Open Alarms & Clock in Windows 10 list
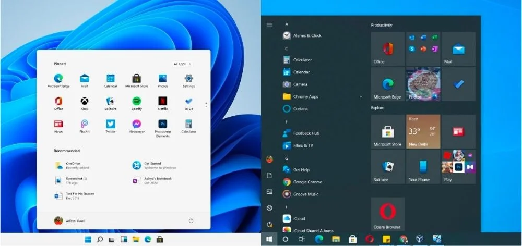522x246 pixels. coord(302,35)
